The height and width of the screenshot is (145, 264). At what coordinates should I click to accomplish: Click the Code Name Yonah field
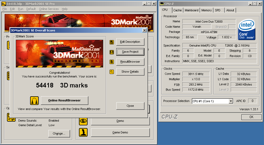pos(197,27)
